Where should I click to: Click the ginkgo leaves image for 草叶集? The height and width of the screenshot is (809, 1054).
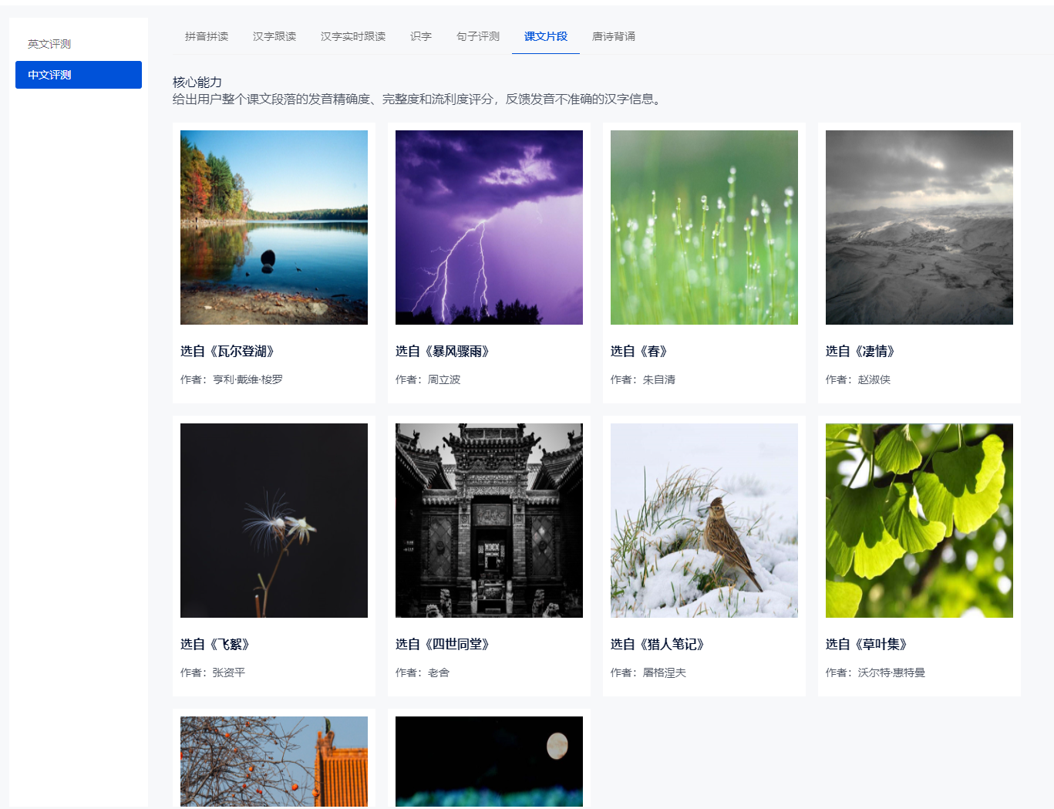pyautogui.click(x=919, y=521)
